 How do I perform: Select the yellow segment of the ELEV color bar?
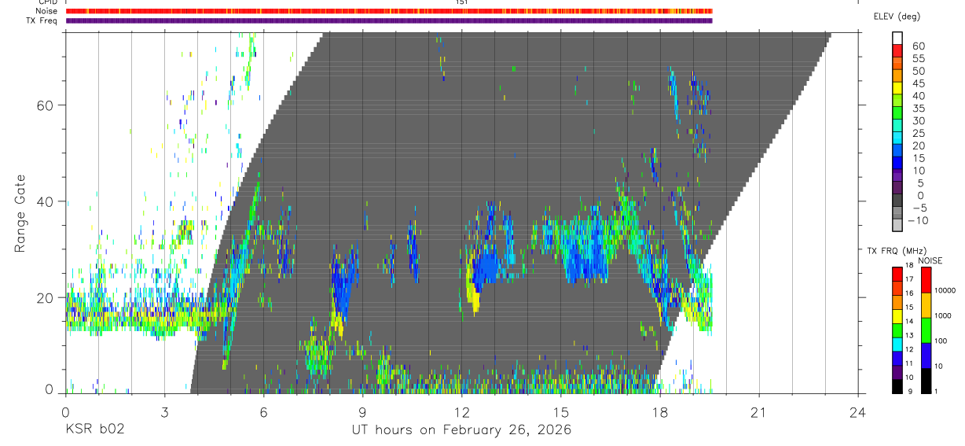pos(897,89)
